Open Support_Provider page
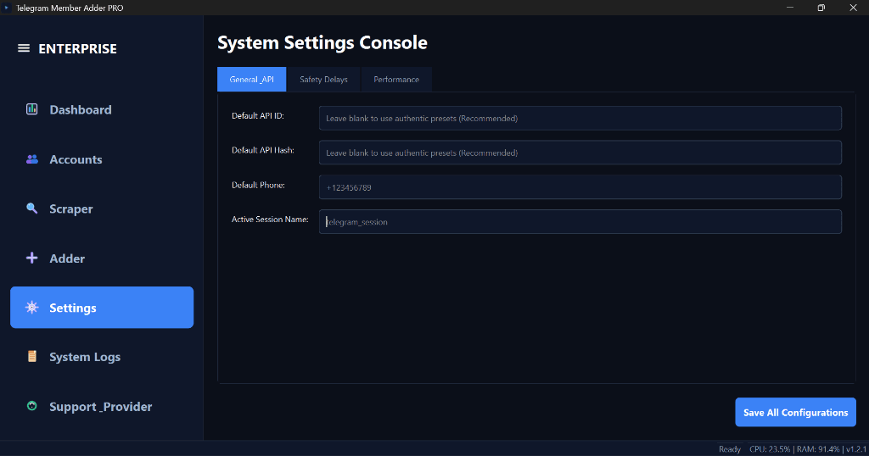The image size is (869, 456). coord(102,407)
